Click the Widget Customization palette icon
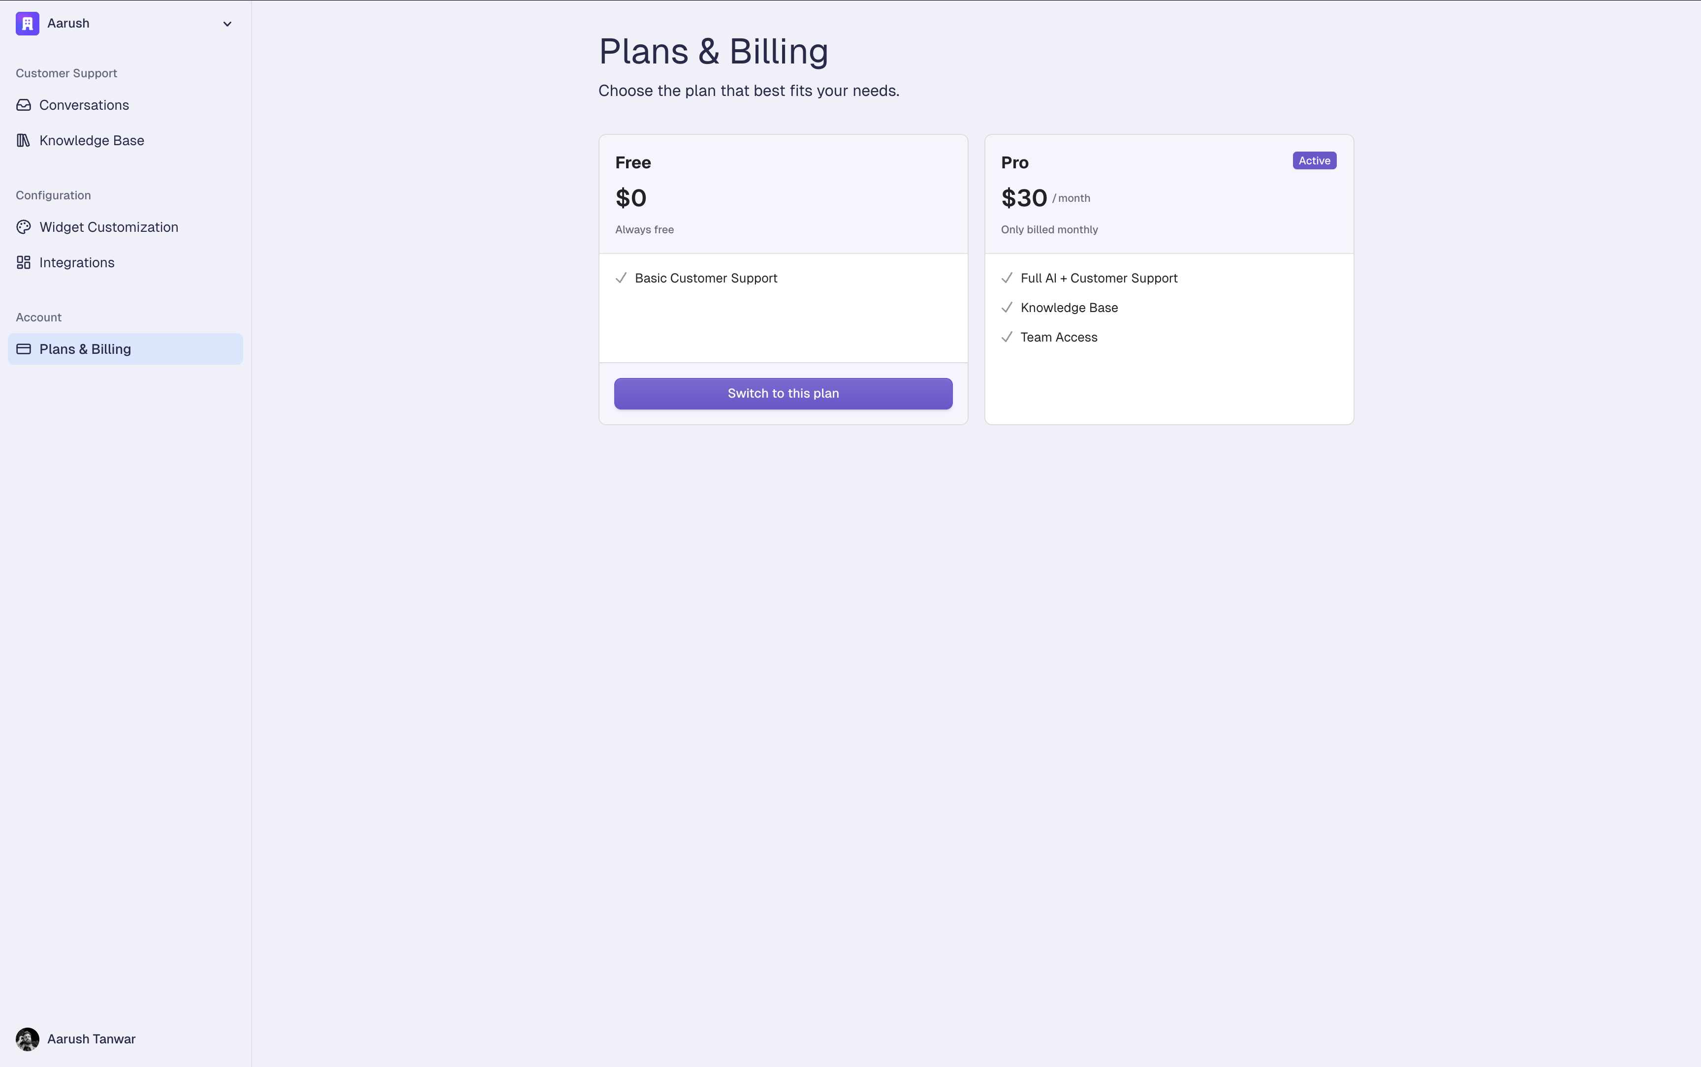 click(23, 227)
